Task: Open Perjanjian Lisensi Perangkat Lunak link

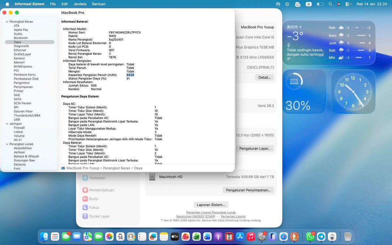Action: 211,212
